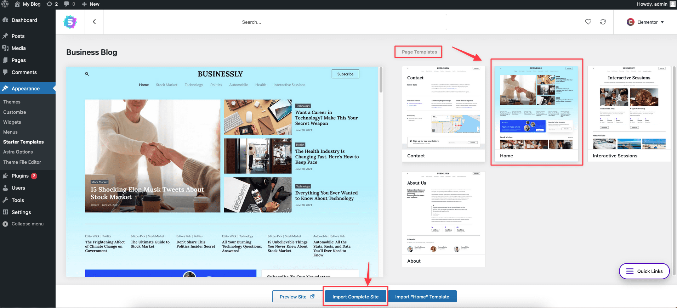Collapse the WordPress admin menu

[27, 224]
